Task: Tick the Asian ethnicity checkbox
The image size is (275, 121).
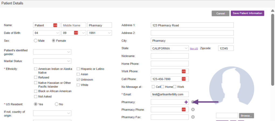Action: pos(78,74)
